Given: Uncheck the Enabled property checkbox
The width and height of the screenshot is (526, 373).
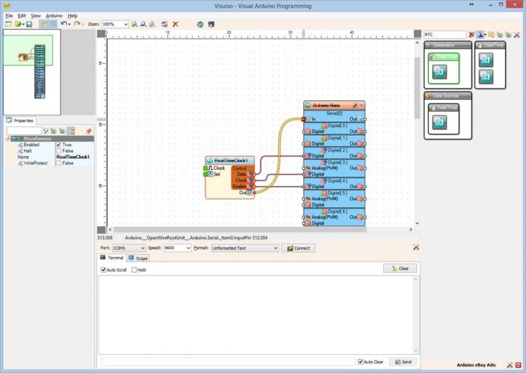Looking at the screenshot, I should pyautogui.click(x=58, y=145).
